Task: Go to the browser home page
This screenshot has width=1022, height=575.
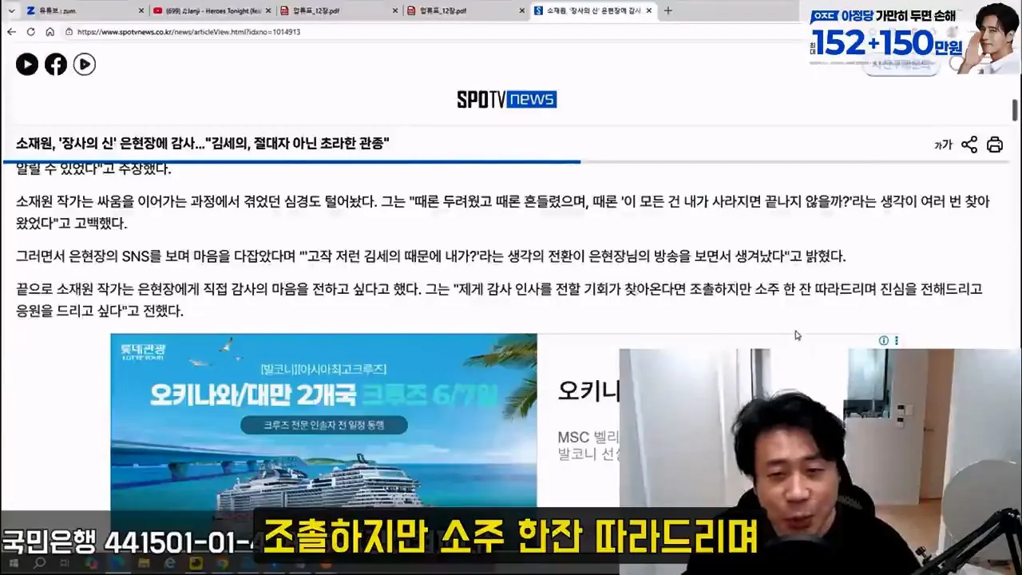Action: click(x=50, y=32)
